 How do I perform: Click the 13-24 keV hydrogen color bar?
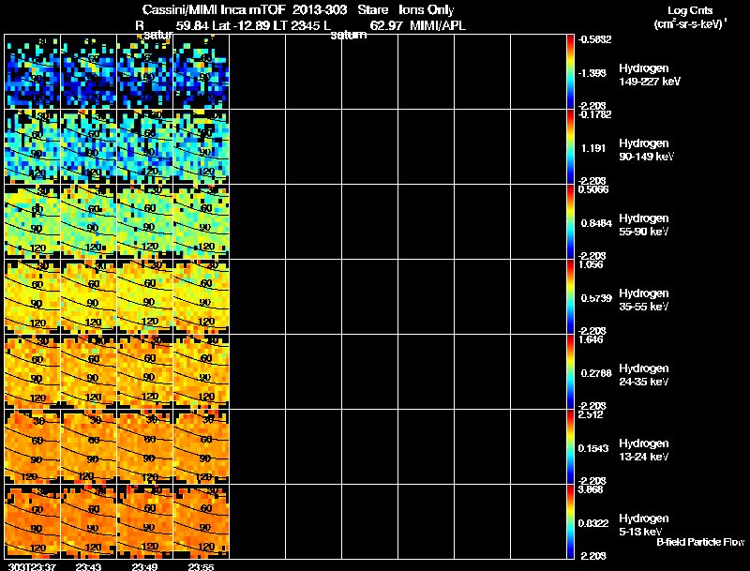point(571,446)
